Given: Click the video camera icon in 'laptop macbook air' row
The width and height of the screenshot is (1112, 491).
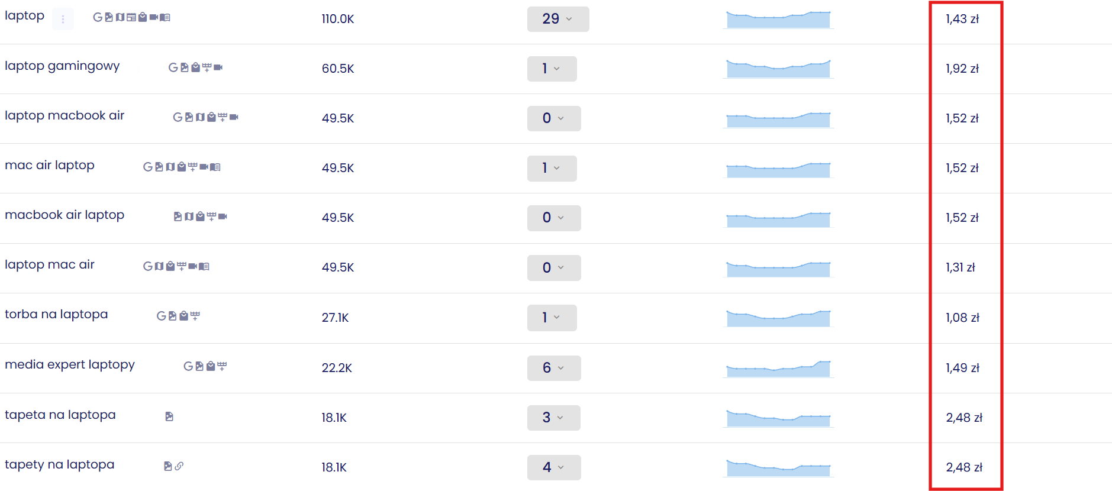Looking at the screenshot, I should tap(234, 117).
